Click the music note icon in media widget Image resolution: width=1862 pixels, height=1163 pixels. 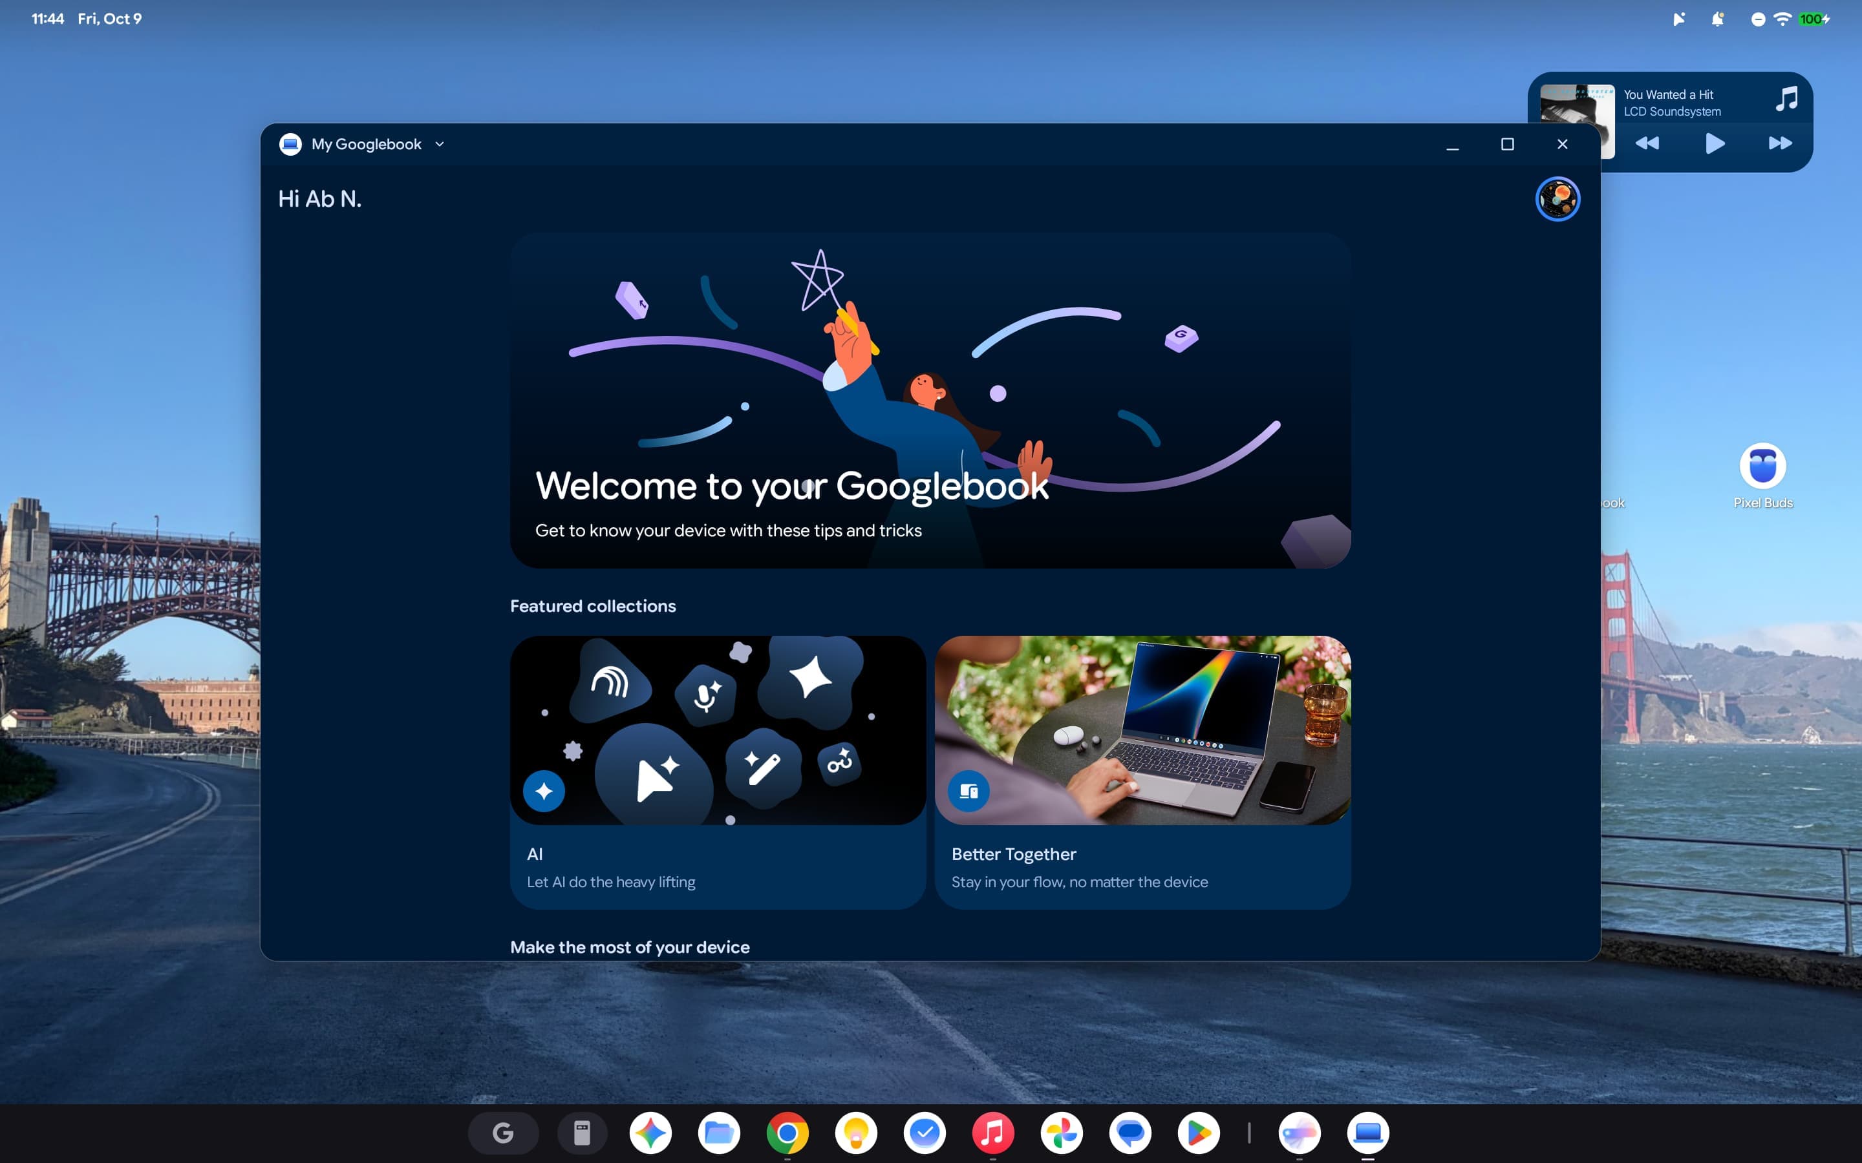(1786, 98)
